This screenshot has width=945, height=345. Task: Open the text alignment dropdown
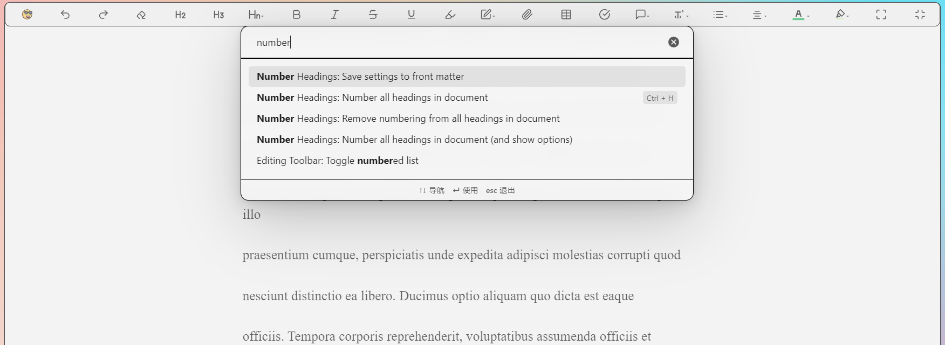coord(759,15)
